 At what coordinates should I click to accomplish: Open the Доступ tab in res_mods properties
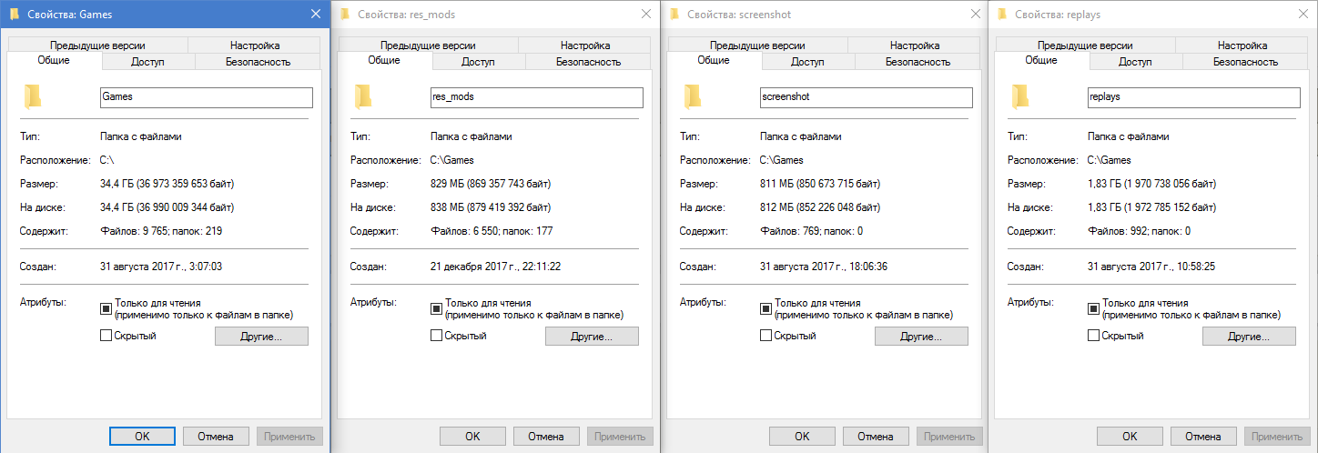pos(478,62)
